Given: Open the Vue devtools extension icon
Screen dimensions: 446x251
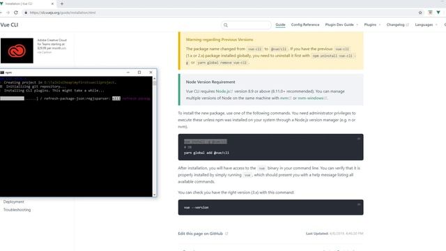Looking at the screenshot, I should tap(438, 13).
